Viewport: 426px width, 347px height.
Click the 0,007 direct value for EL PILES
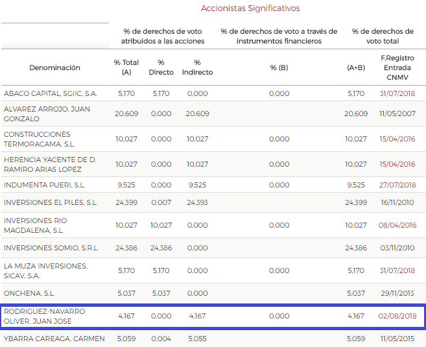161,202
